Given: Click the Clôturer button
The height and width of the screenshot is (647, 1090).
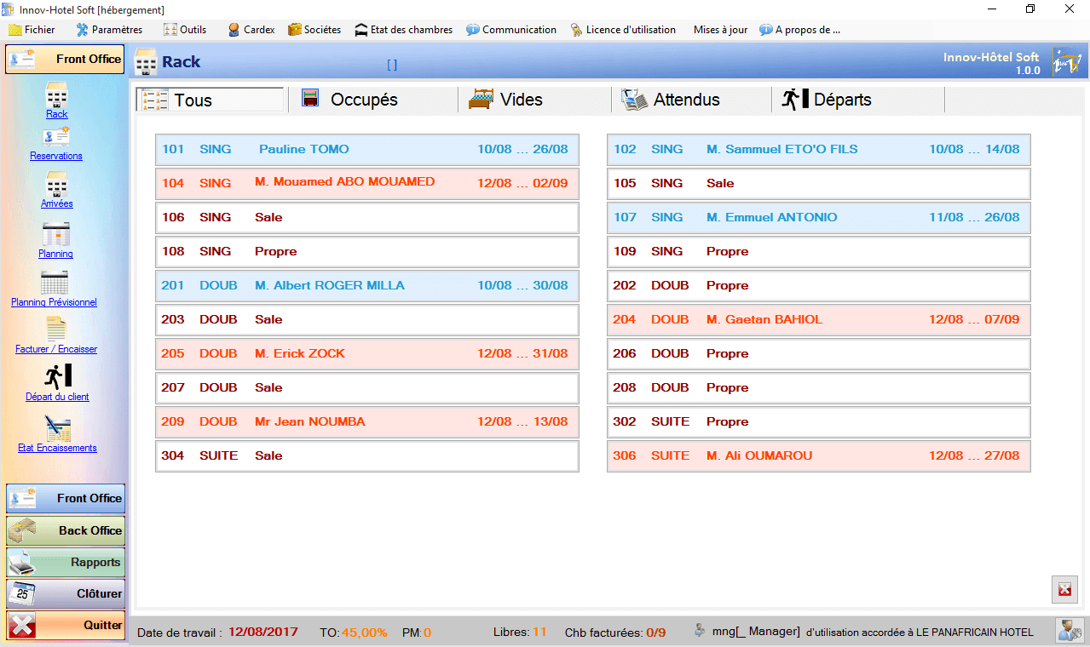Looking at the screenshot, I should click(65, 593).
